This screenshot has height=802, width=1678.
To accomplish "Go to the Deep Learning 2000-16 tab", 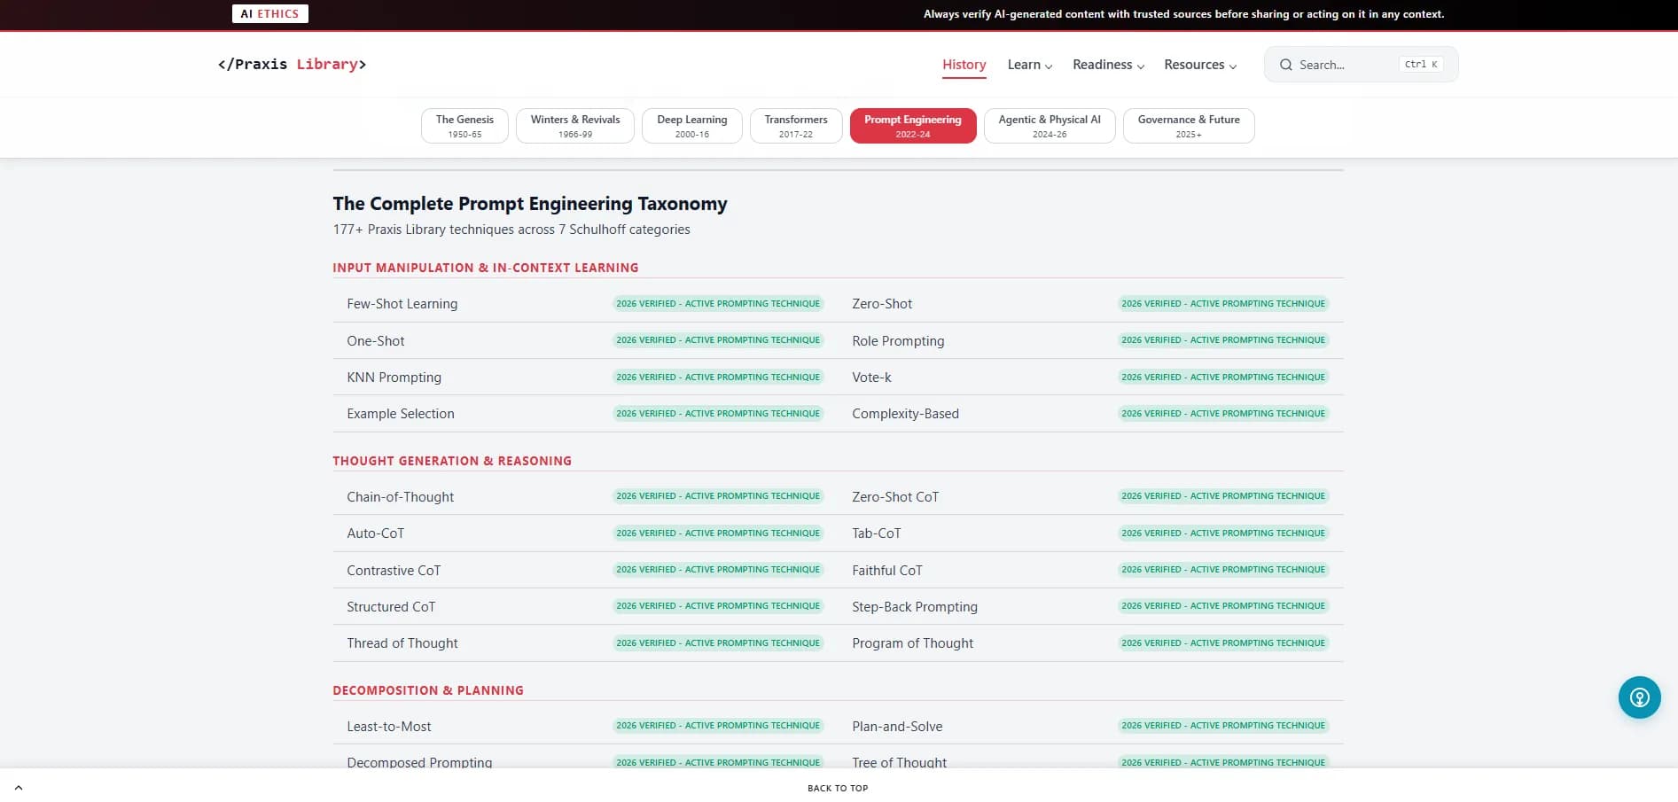I will pyautogui.click(x=691, y=126).
